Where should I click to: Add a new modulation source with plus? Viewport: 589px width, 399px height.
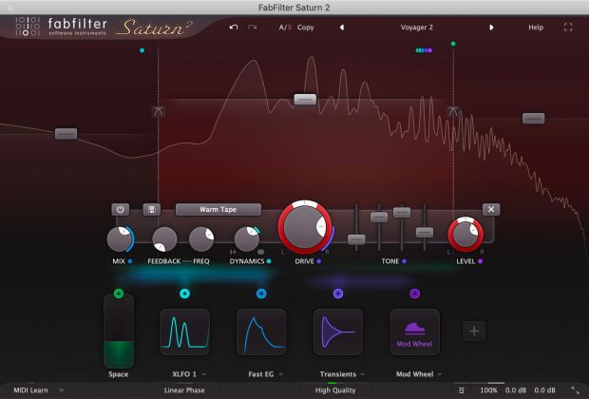[474, 331]
